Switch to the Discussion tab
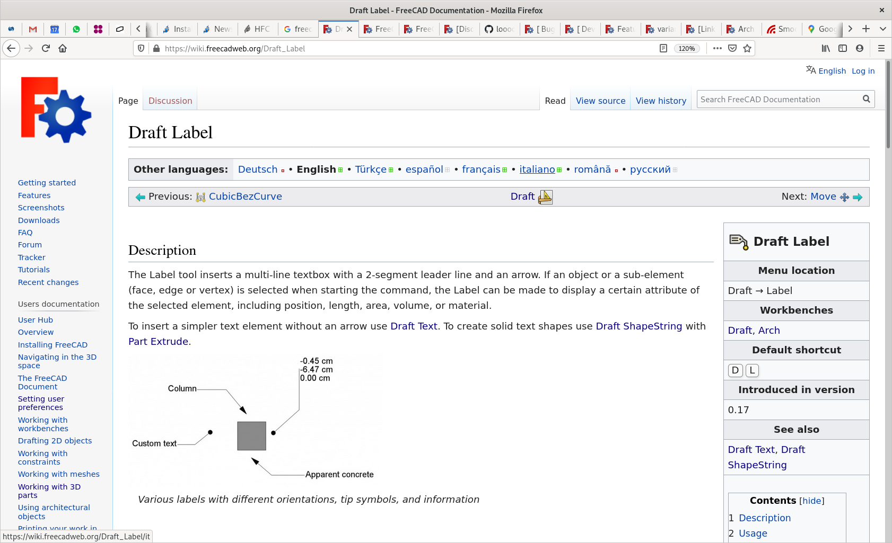 pyautogui.click(x=170, y=101)
